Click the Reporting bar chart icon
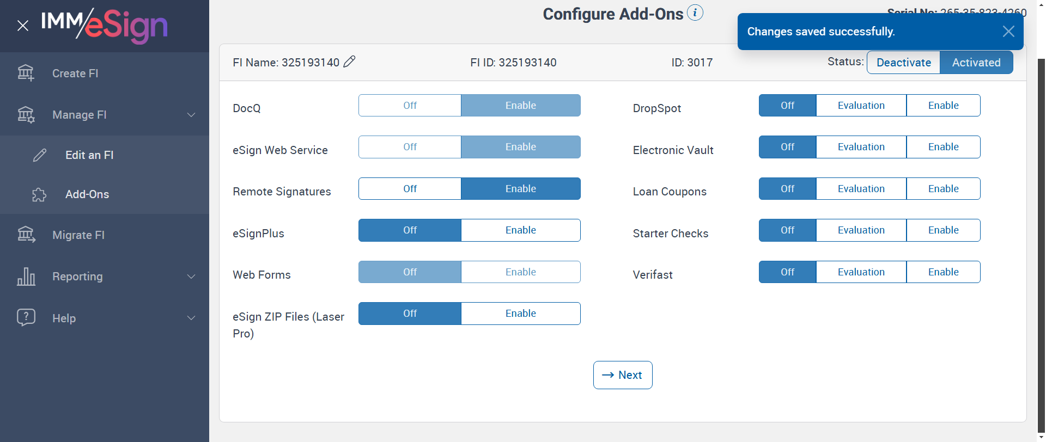 tap(26, 277)
